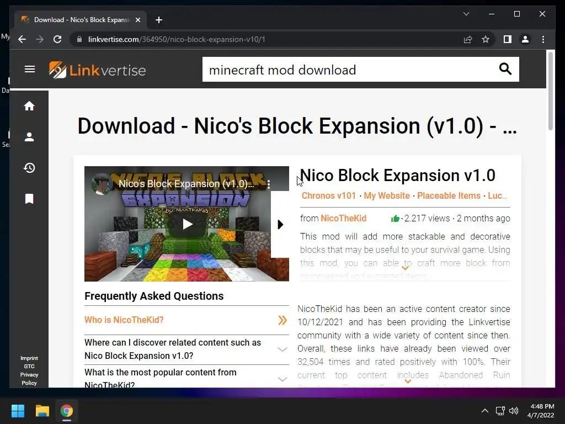565x424 pixels.
Task: Play the Nico's Block Expansion video
Action: coord(187,224)
